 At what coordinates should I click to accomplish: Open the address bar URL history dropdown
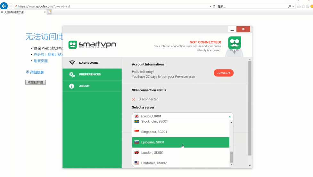[210, 6]
